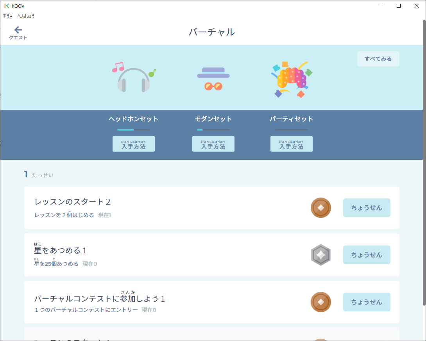
Task: Open 入手方法 for モダンセット
Action: 213,144
